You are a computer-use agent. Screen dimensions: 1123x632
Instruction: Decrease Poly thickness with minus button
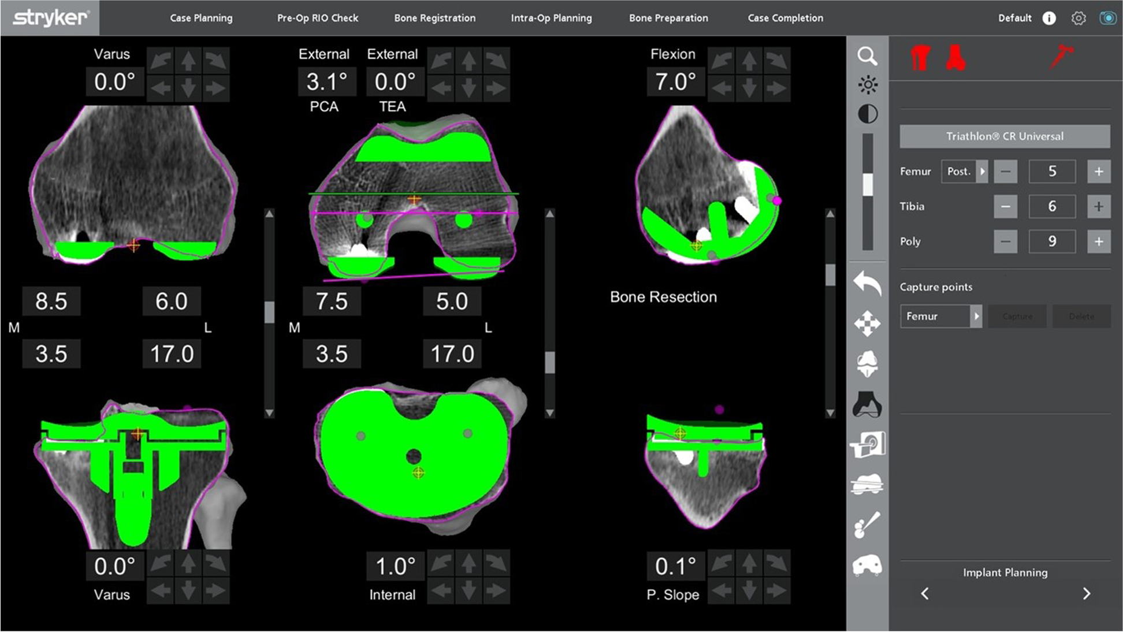pos(1006,241)
